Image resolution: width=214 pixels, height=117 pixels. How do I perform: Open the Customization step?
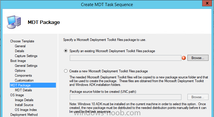coord(24,80)
